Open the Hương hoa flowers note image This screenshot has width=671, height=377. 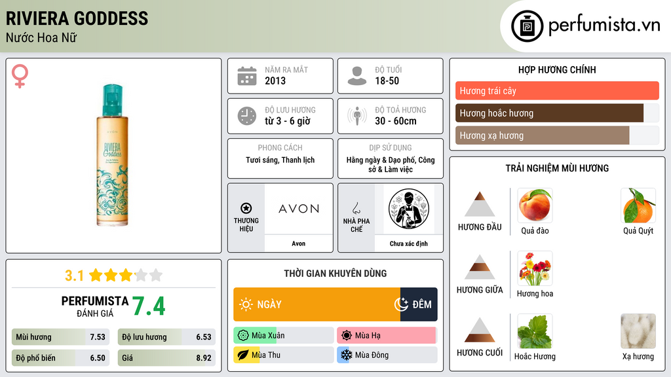point(535,268)
